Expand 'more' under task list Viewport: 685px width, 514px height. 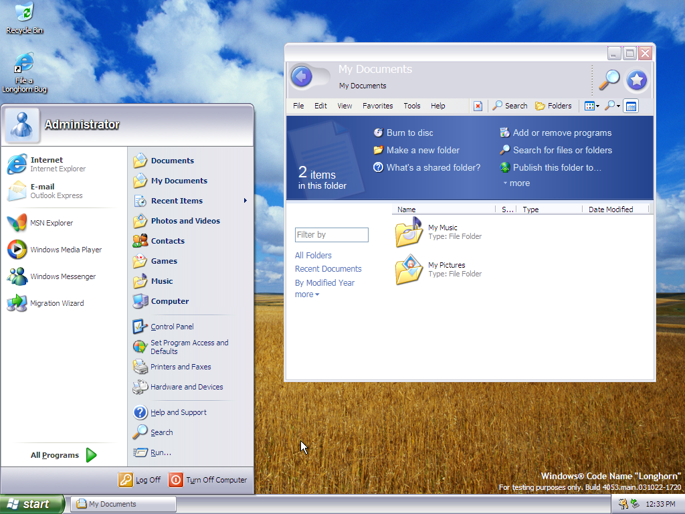pyautogui.click(x=516, y=183)
